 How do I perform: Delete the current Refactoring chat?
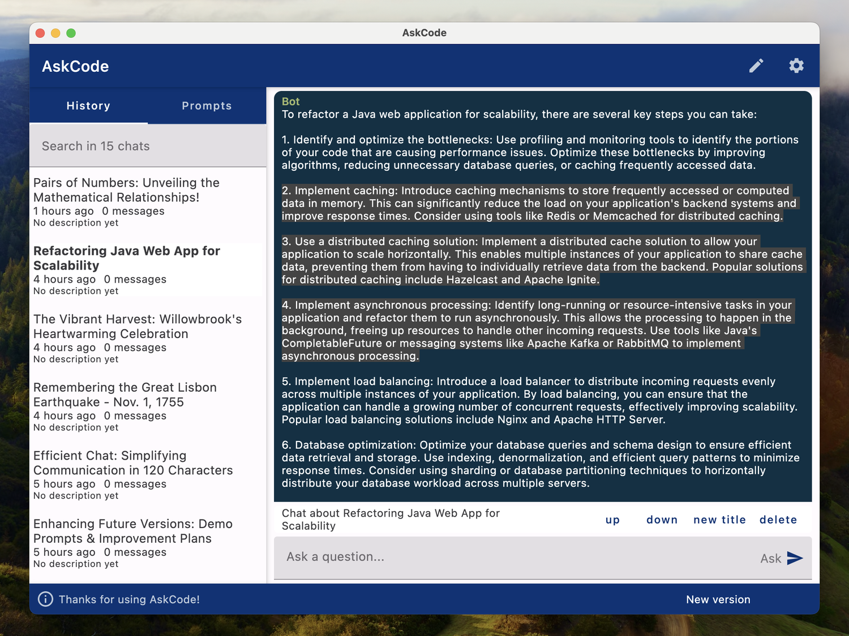(x=778, y=520)
